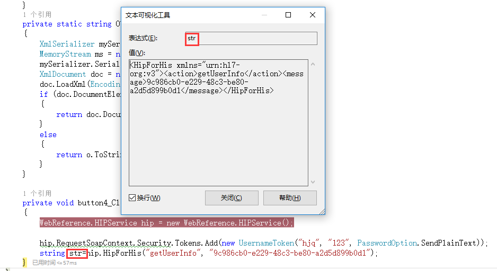Click the resize grip at dialog corner
497x271 pixels.
(x=322, y=212)
